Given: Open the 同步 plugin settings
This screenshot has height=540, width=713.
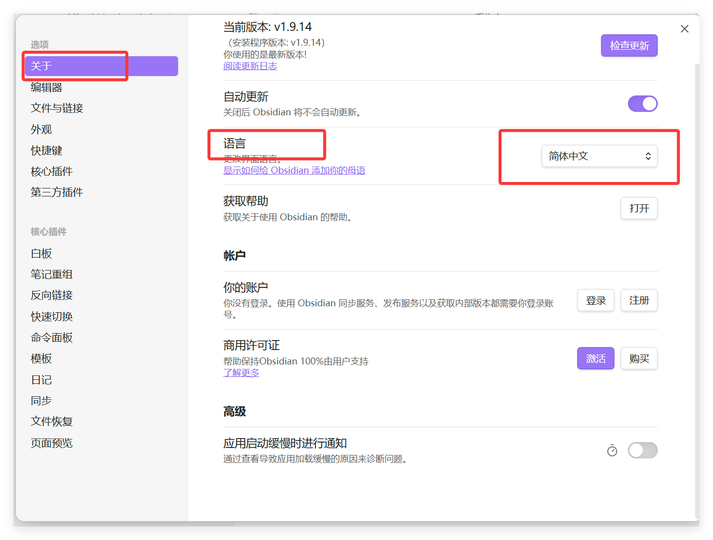Looking at the screenshot, I should 101,401.
